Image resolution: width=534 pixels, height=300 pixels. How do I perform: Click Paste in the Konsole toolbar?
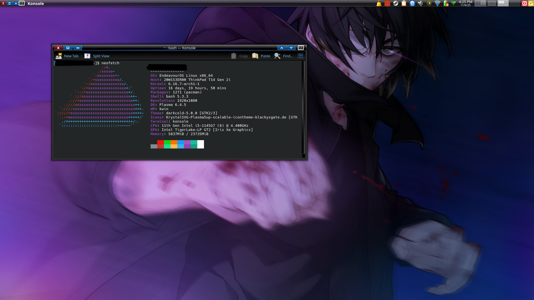tap(261, 56)
